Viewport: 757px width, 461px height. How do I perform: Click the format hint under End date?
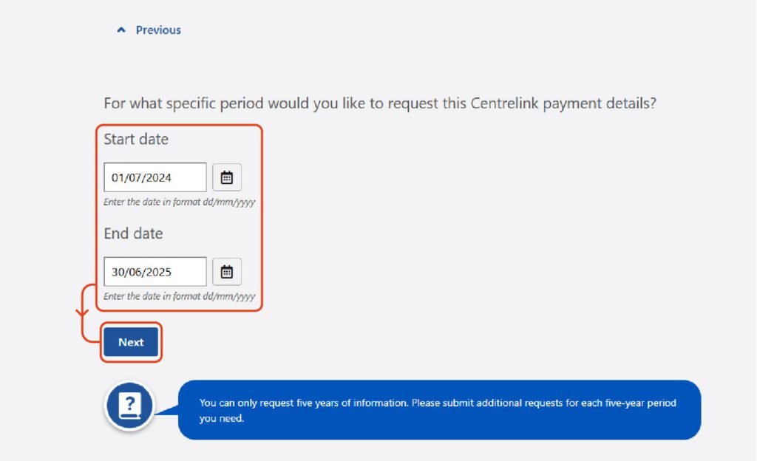coord(179,296)
